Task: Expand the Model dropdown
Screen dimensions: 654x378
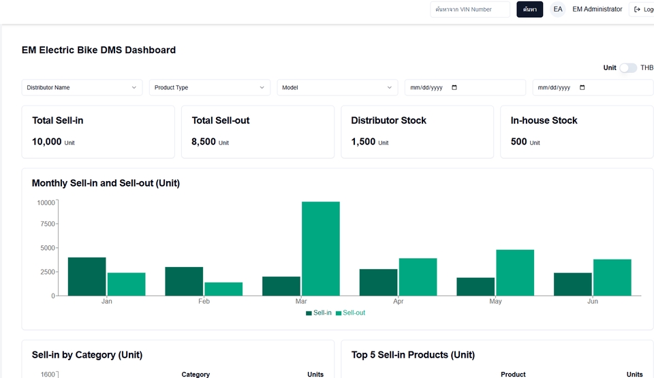Action: pyautogui.click(x=337, y=88)
